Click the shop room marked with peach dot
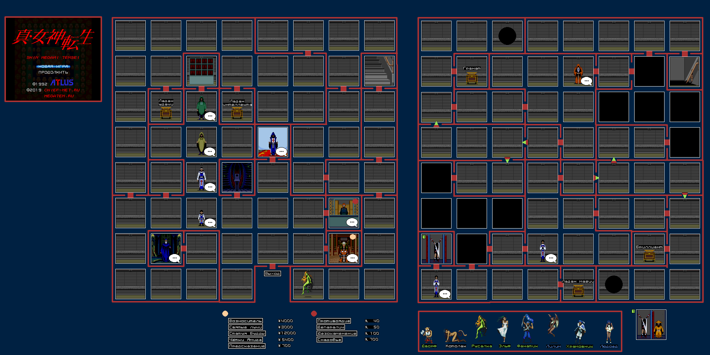 344,248
